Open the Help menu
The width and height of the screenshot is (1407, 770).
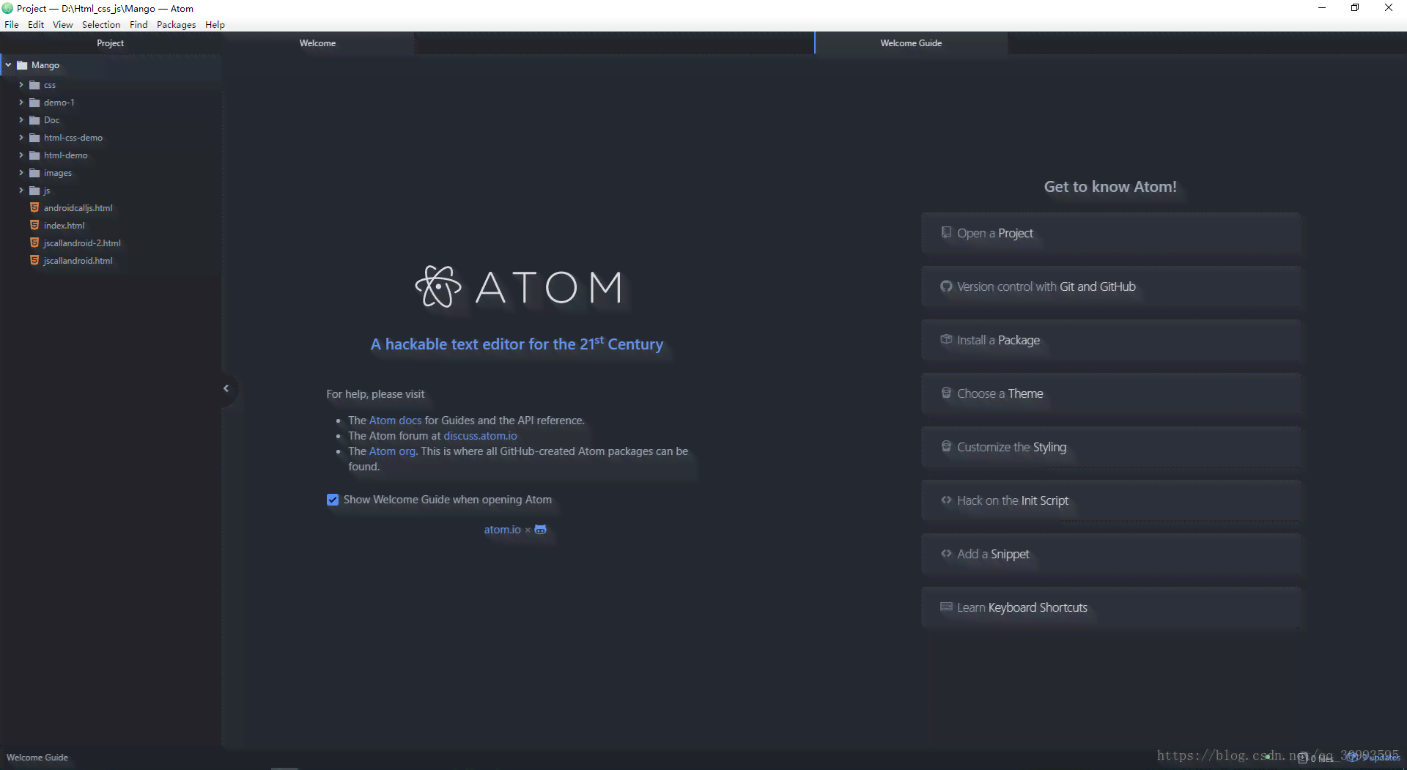(x=215, y=24)
